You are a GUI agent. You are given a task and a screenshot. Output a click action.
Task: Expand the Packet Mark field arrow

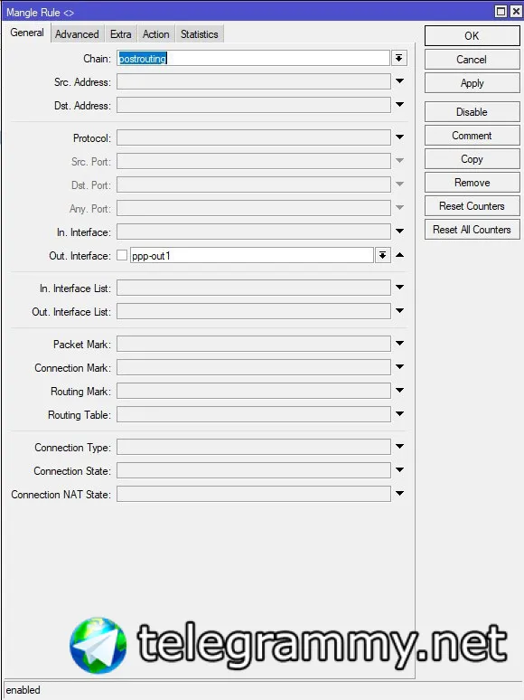(x=399, y=344)
